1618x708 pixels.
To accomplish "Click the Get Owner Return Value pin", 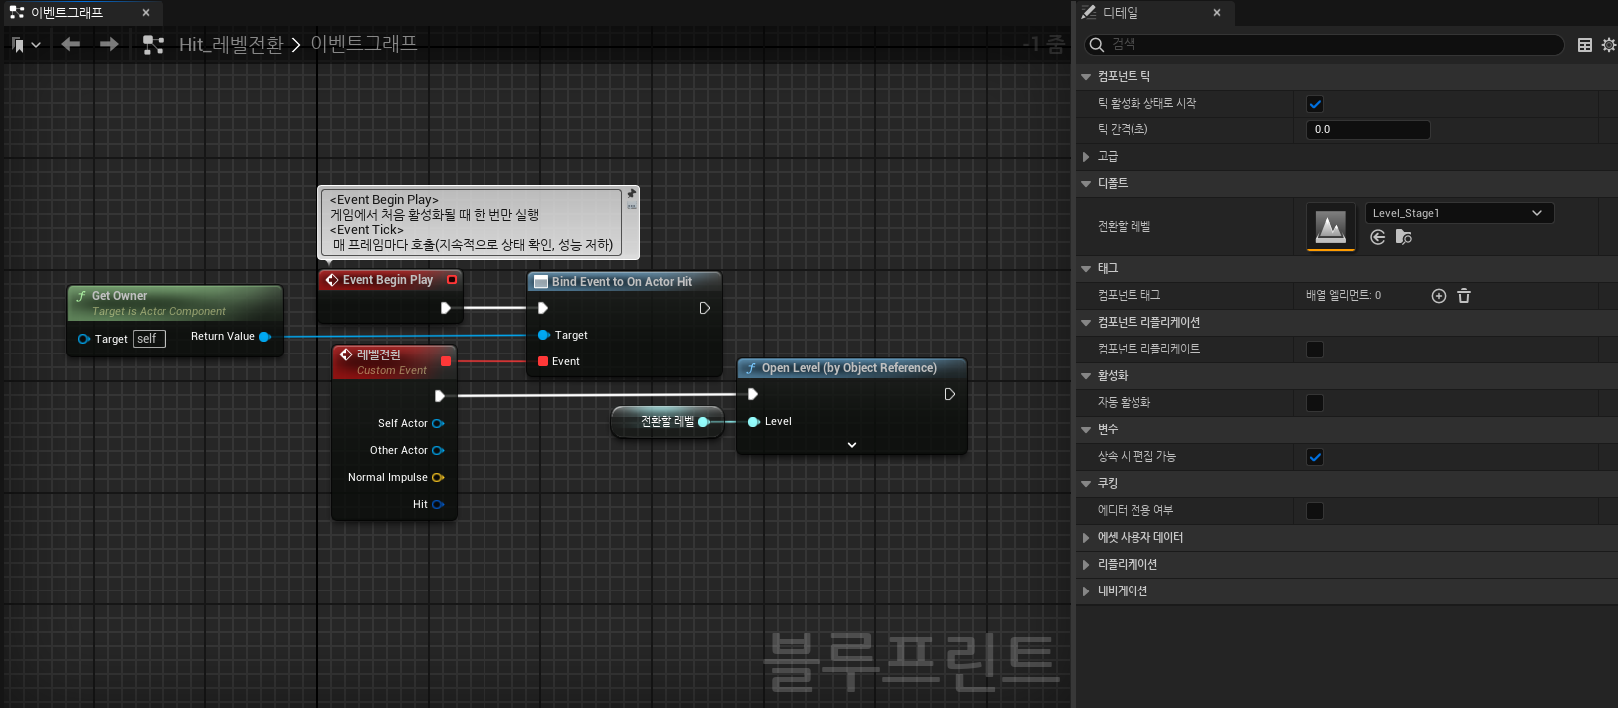I will [265, 337].
